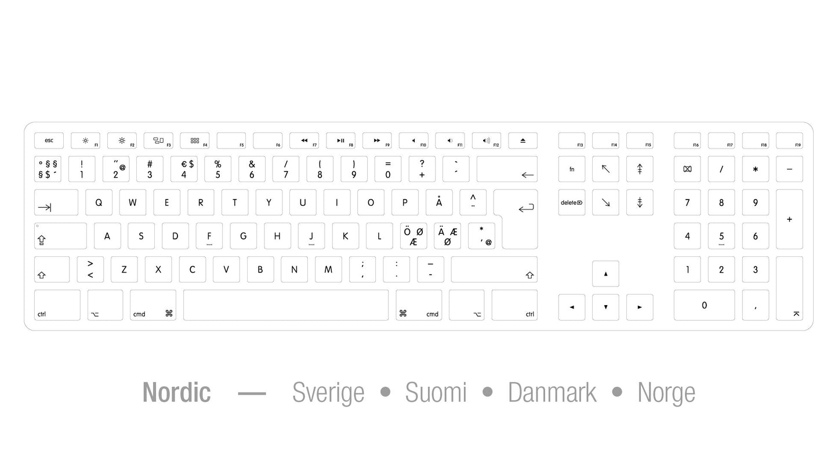838x453 pixels.
Task: Hit the Launchpad grid F4 key
Action: click(x=195, y=140)
